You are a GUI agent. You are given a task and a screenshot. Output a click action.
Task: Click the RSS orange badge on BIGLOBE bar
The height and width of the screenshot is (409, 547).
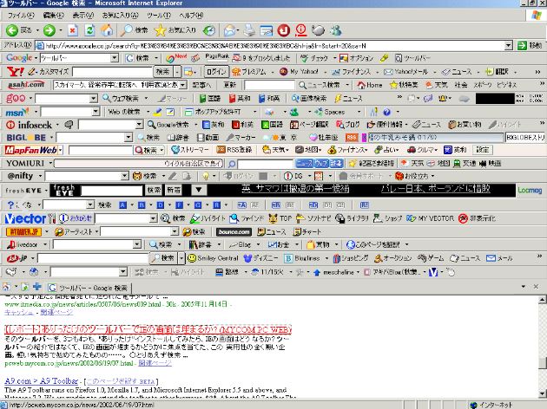coord(352,138)
